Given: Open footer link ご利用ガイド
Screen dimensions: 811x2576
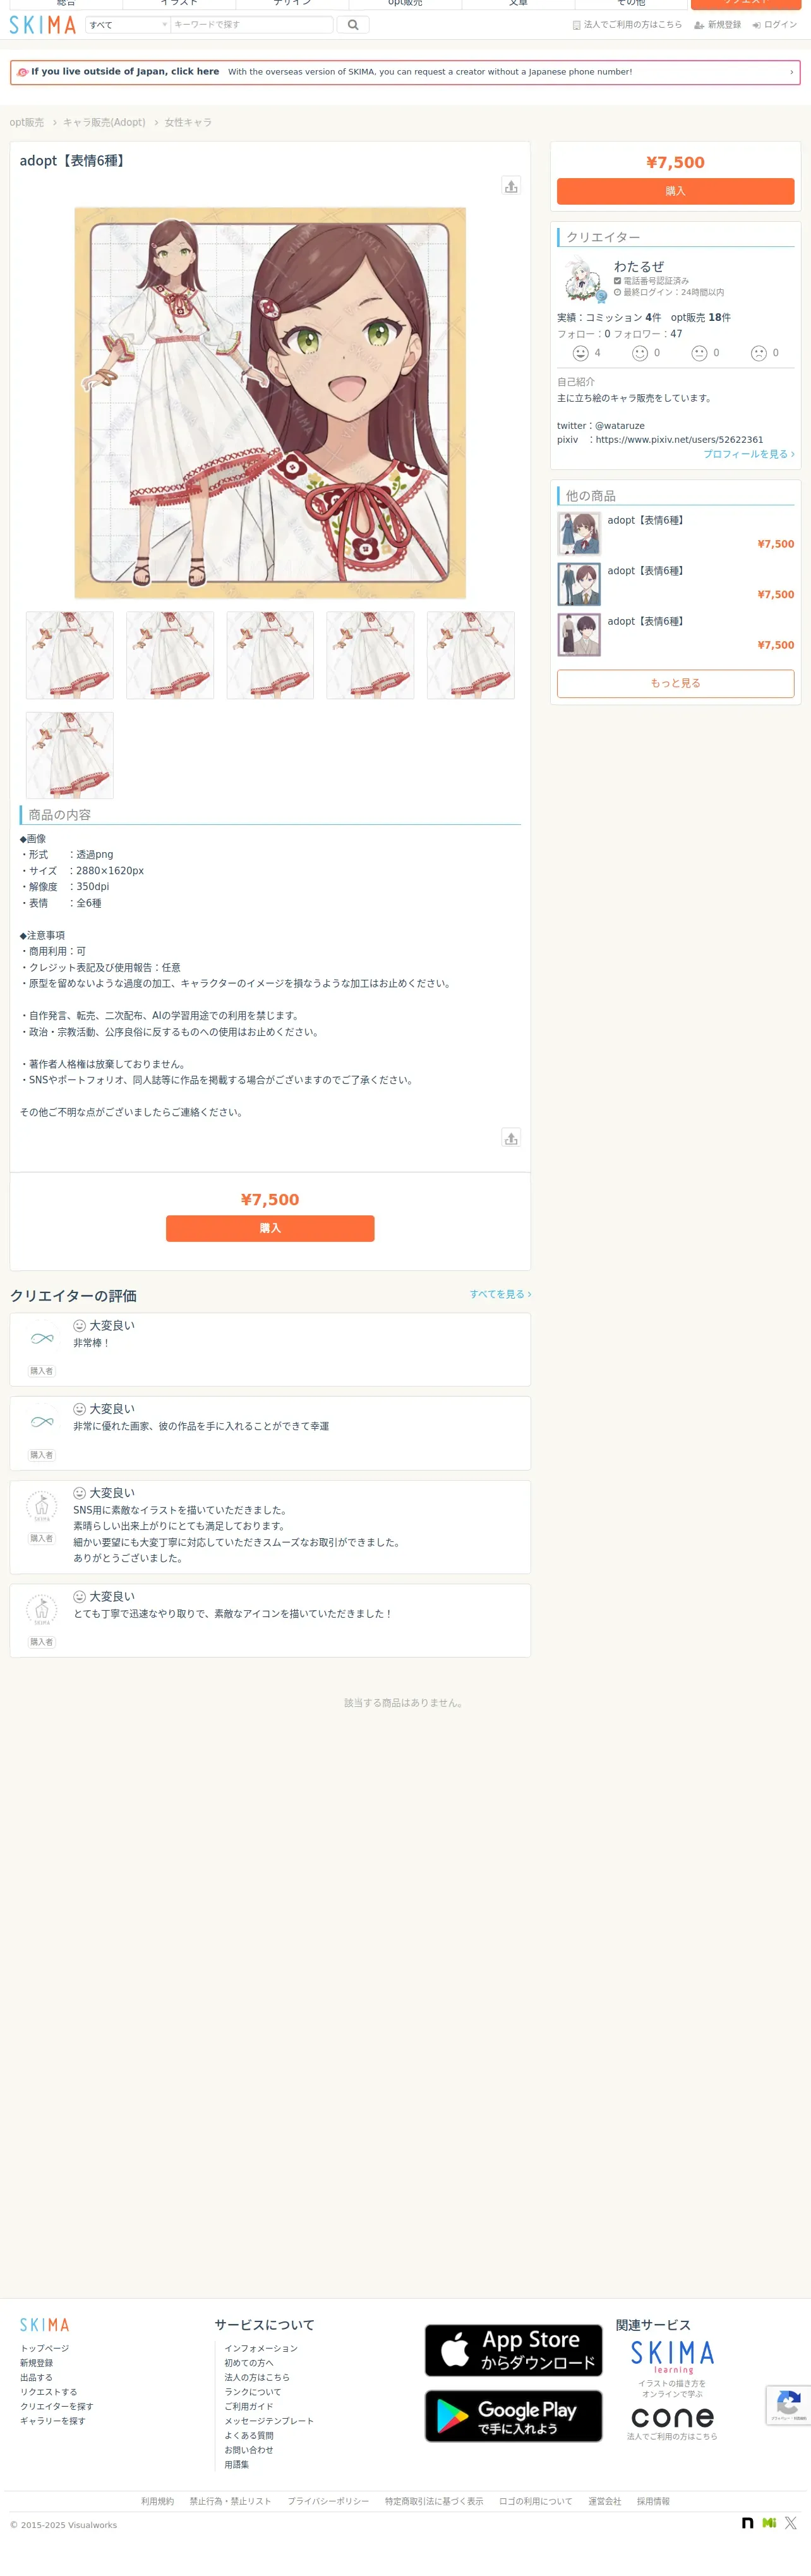Looking at the screenshot, I should [x=249, y=2406].
